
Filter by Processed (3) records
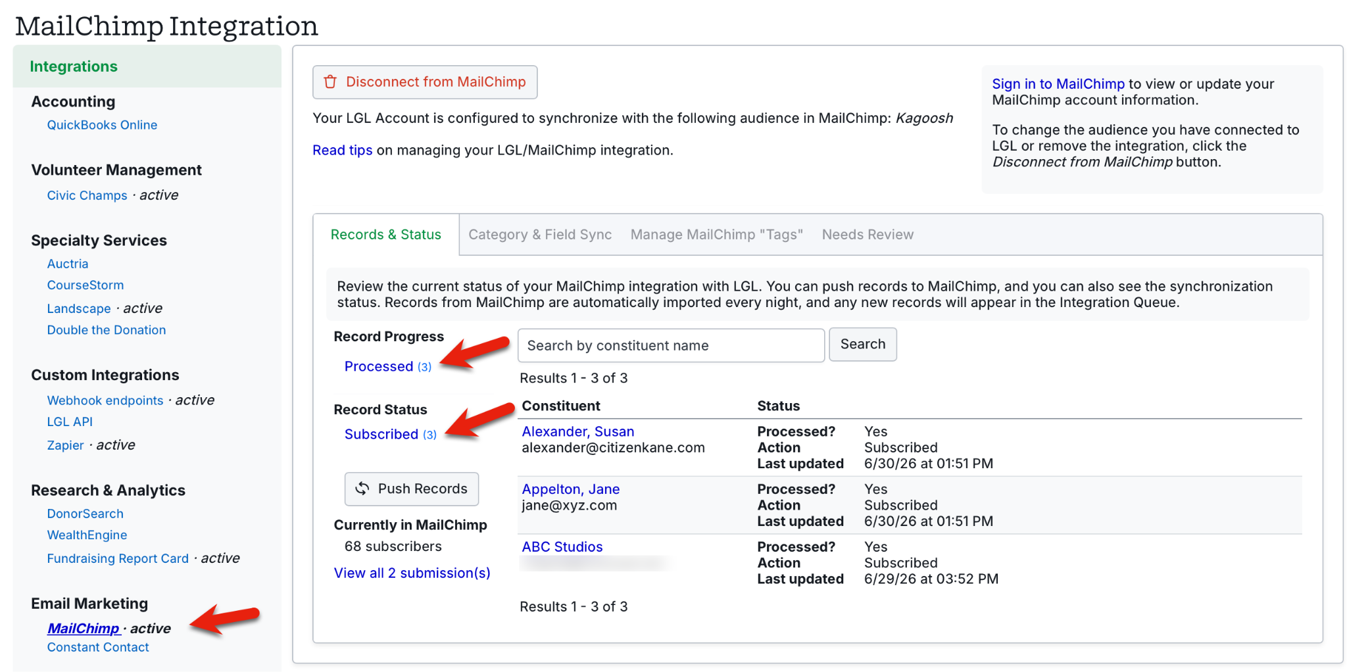pos(388,367)
